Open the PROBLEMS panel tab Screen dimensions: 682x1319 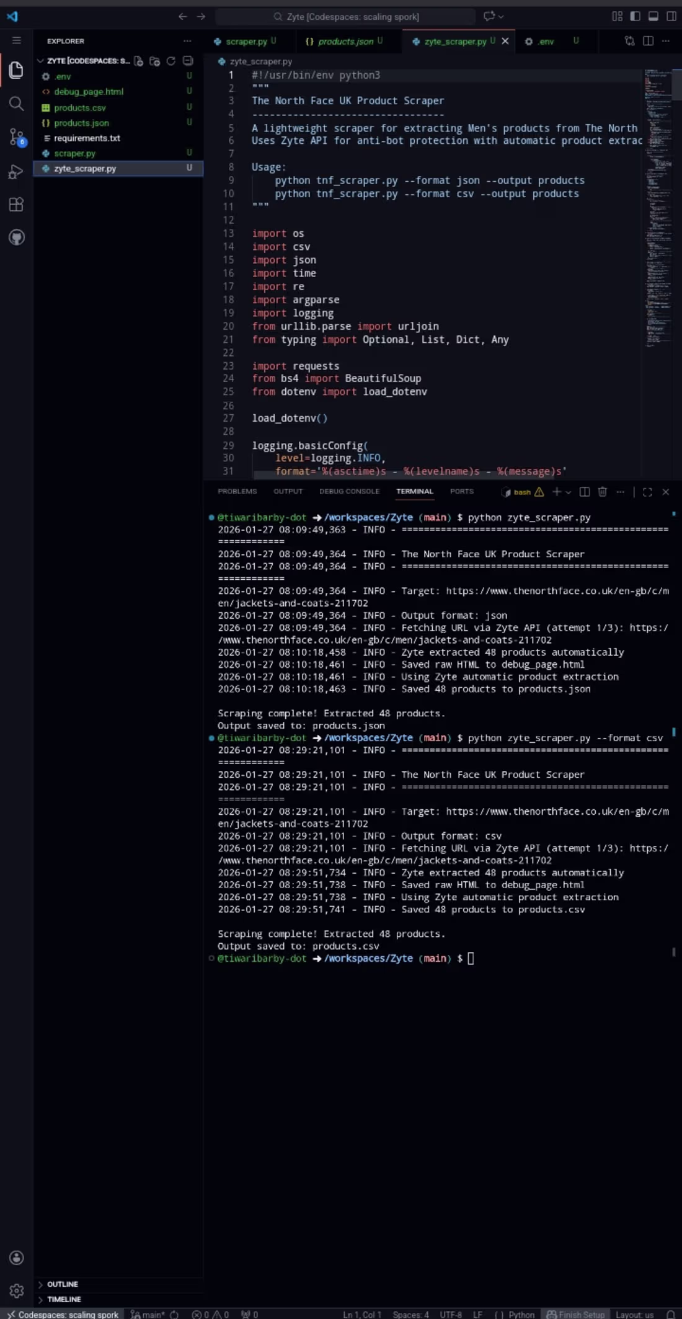[x=237, y=491]
